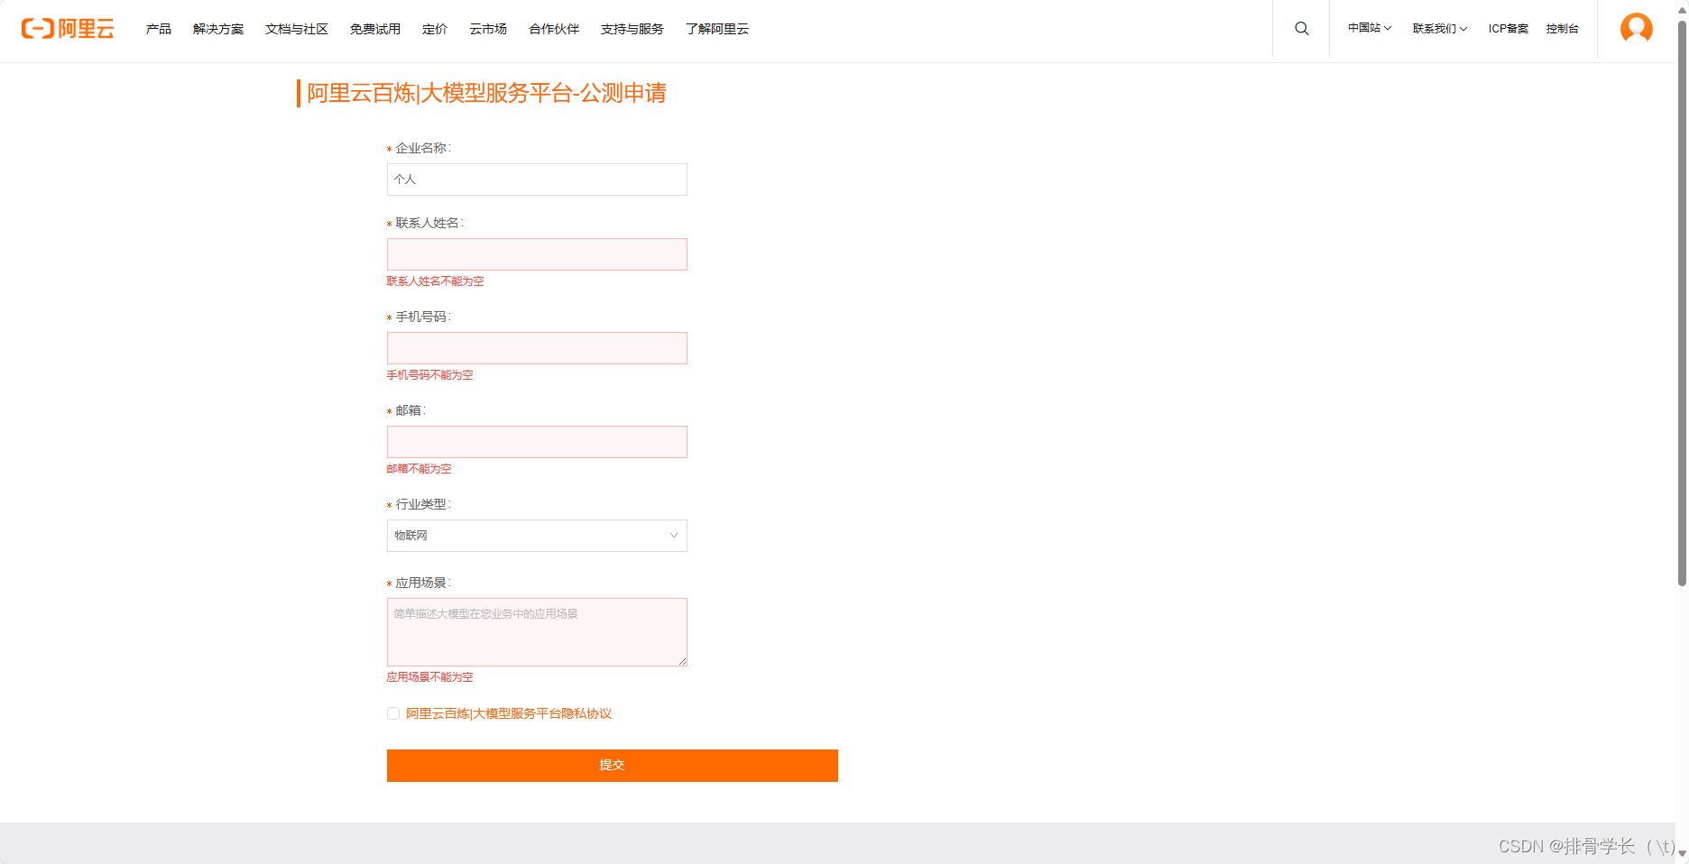Click the page title 公测申请 heading
Image resolution: width=1689 pixels, height=864 pixels.
coord(487,93)
